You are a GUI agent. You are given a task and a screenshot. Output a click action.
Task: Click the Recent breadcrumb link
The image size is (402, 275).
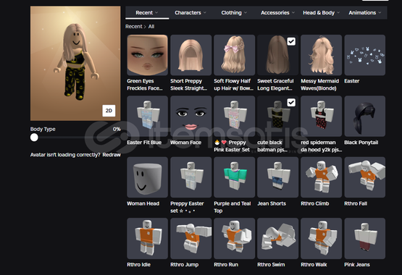click(133, 26)
